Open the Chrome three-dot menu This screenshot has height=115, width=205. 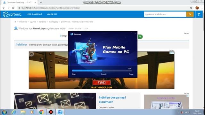tap(202, 8)
